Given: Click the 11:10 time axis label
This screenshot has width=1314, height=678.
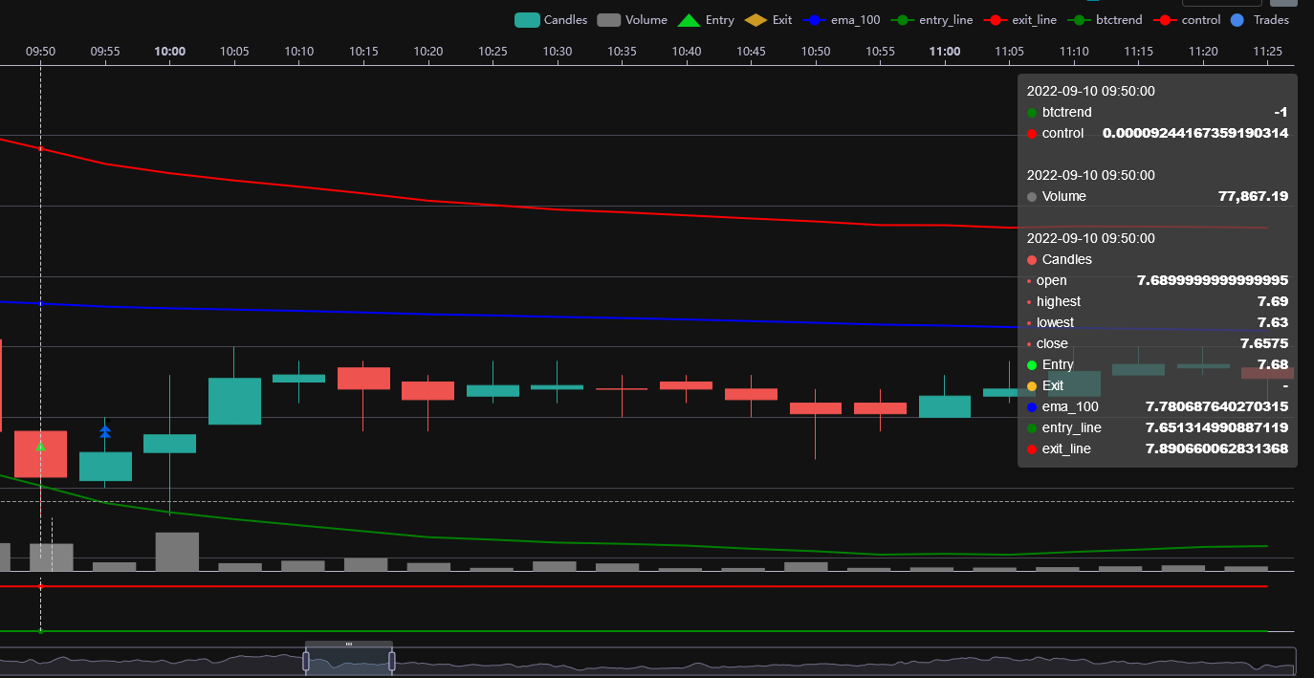Looking at the screenshot, I should [x=1074, y=51].
